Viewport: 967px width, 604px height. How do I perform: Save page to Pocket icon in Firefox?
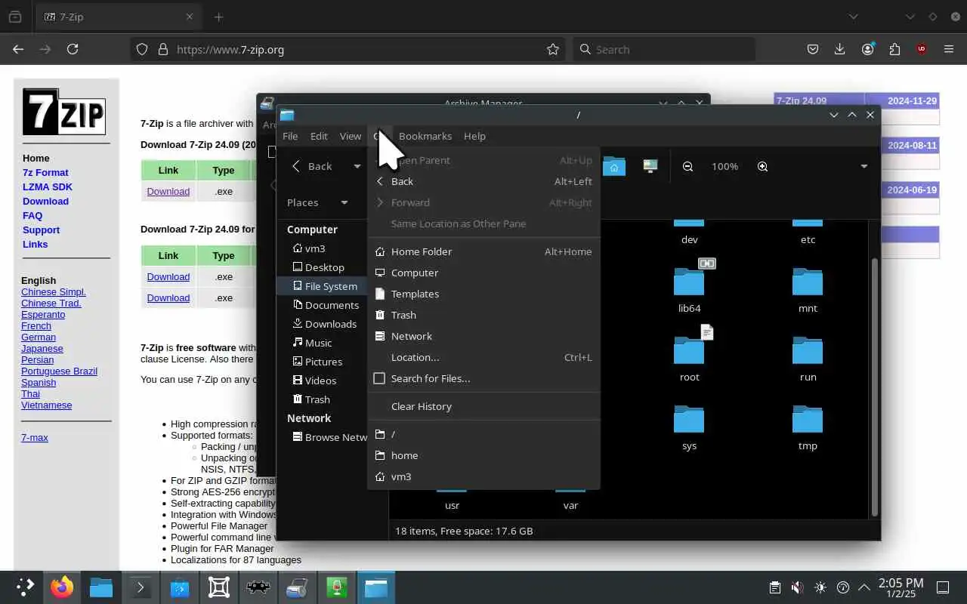(813, 49)
